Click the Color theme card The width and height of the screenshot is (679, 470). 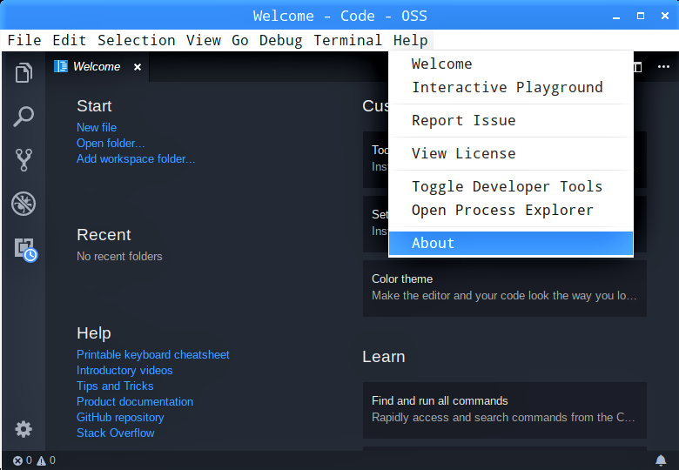click(505, 288)
